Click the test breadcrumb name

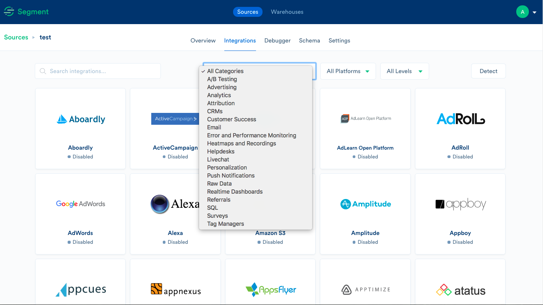45,37
